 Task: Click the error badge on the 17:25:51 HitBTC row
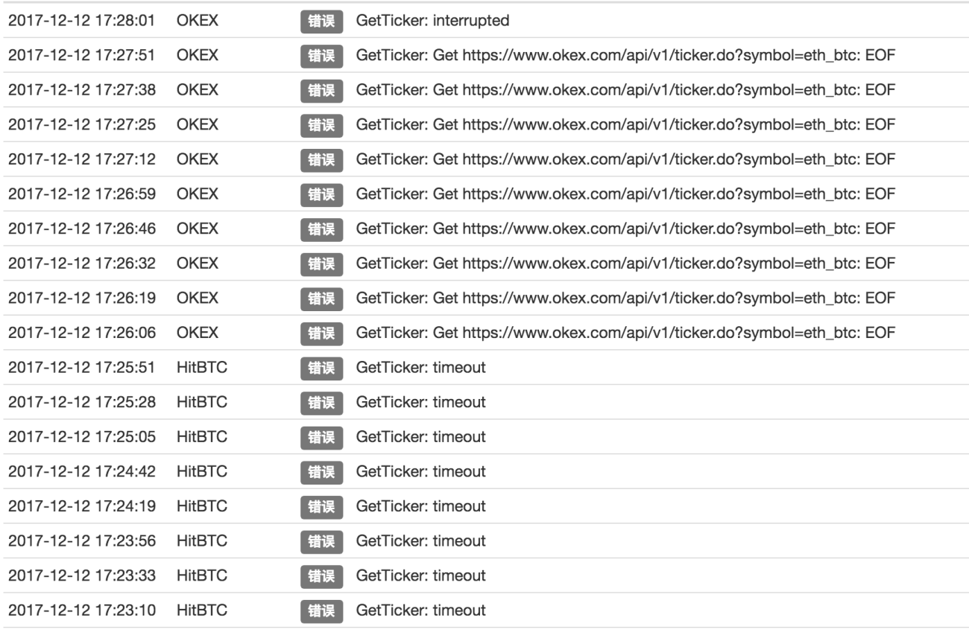pos(321,368)
